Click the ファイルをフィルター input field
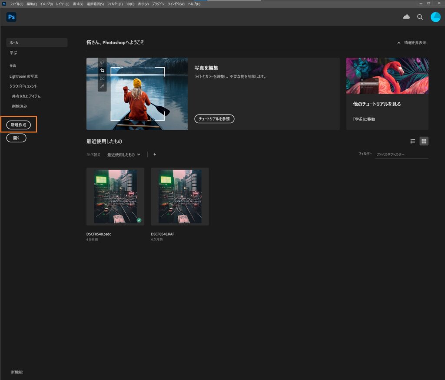445x380 pixels. point(402,154)
